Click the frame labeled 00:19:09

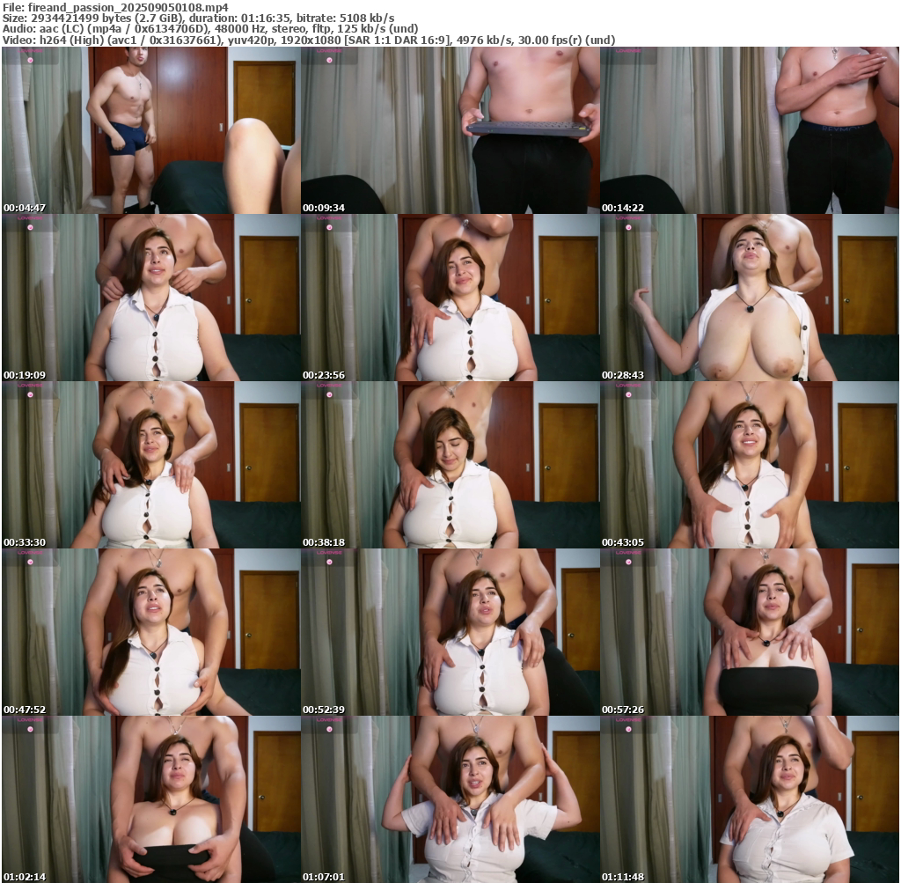coord(150,298)
